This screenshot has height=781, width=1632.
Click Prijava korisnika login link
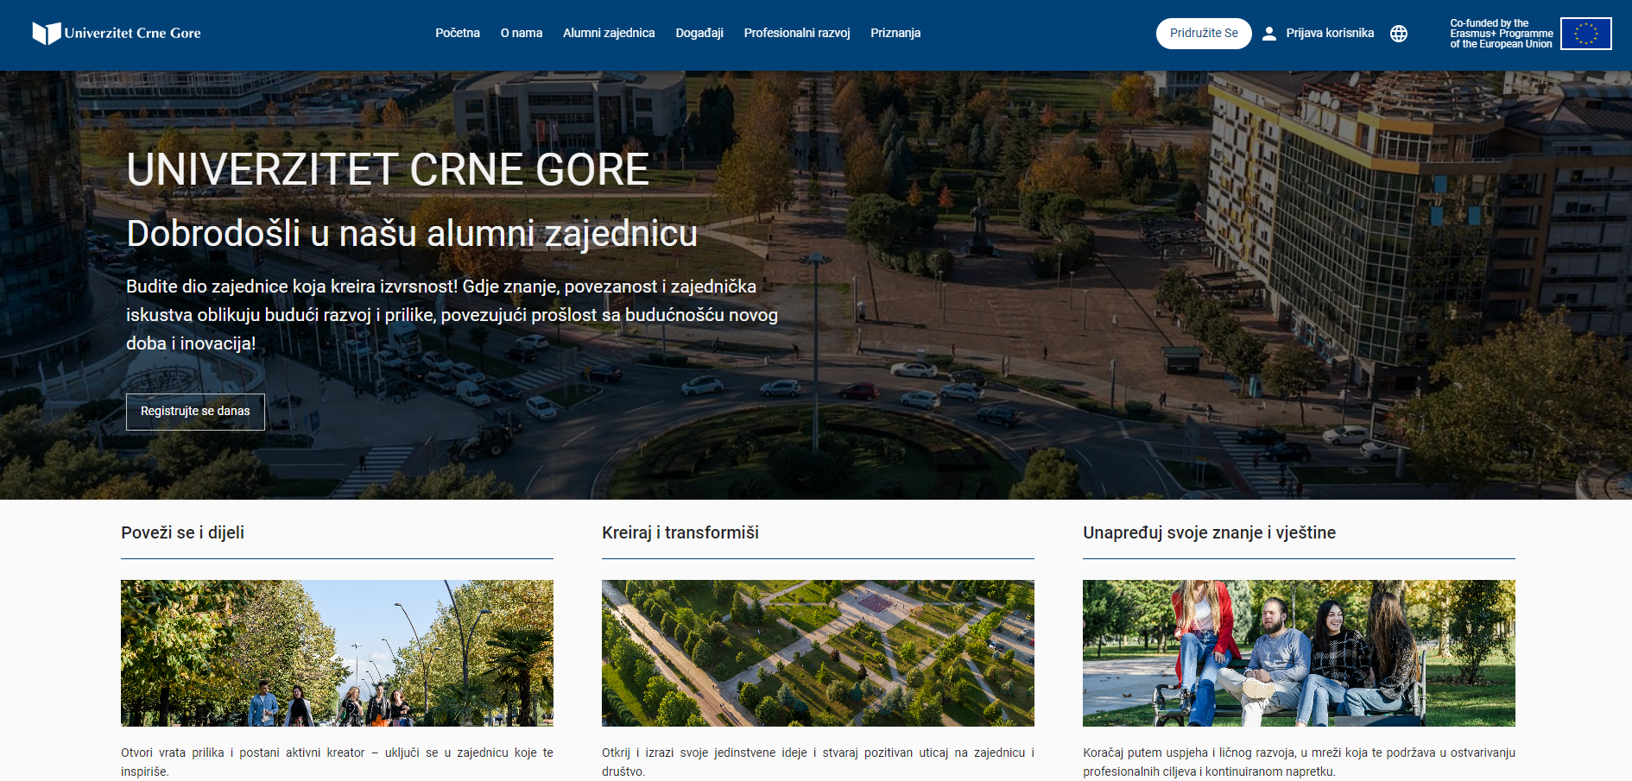click(x=1330, y=33)
